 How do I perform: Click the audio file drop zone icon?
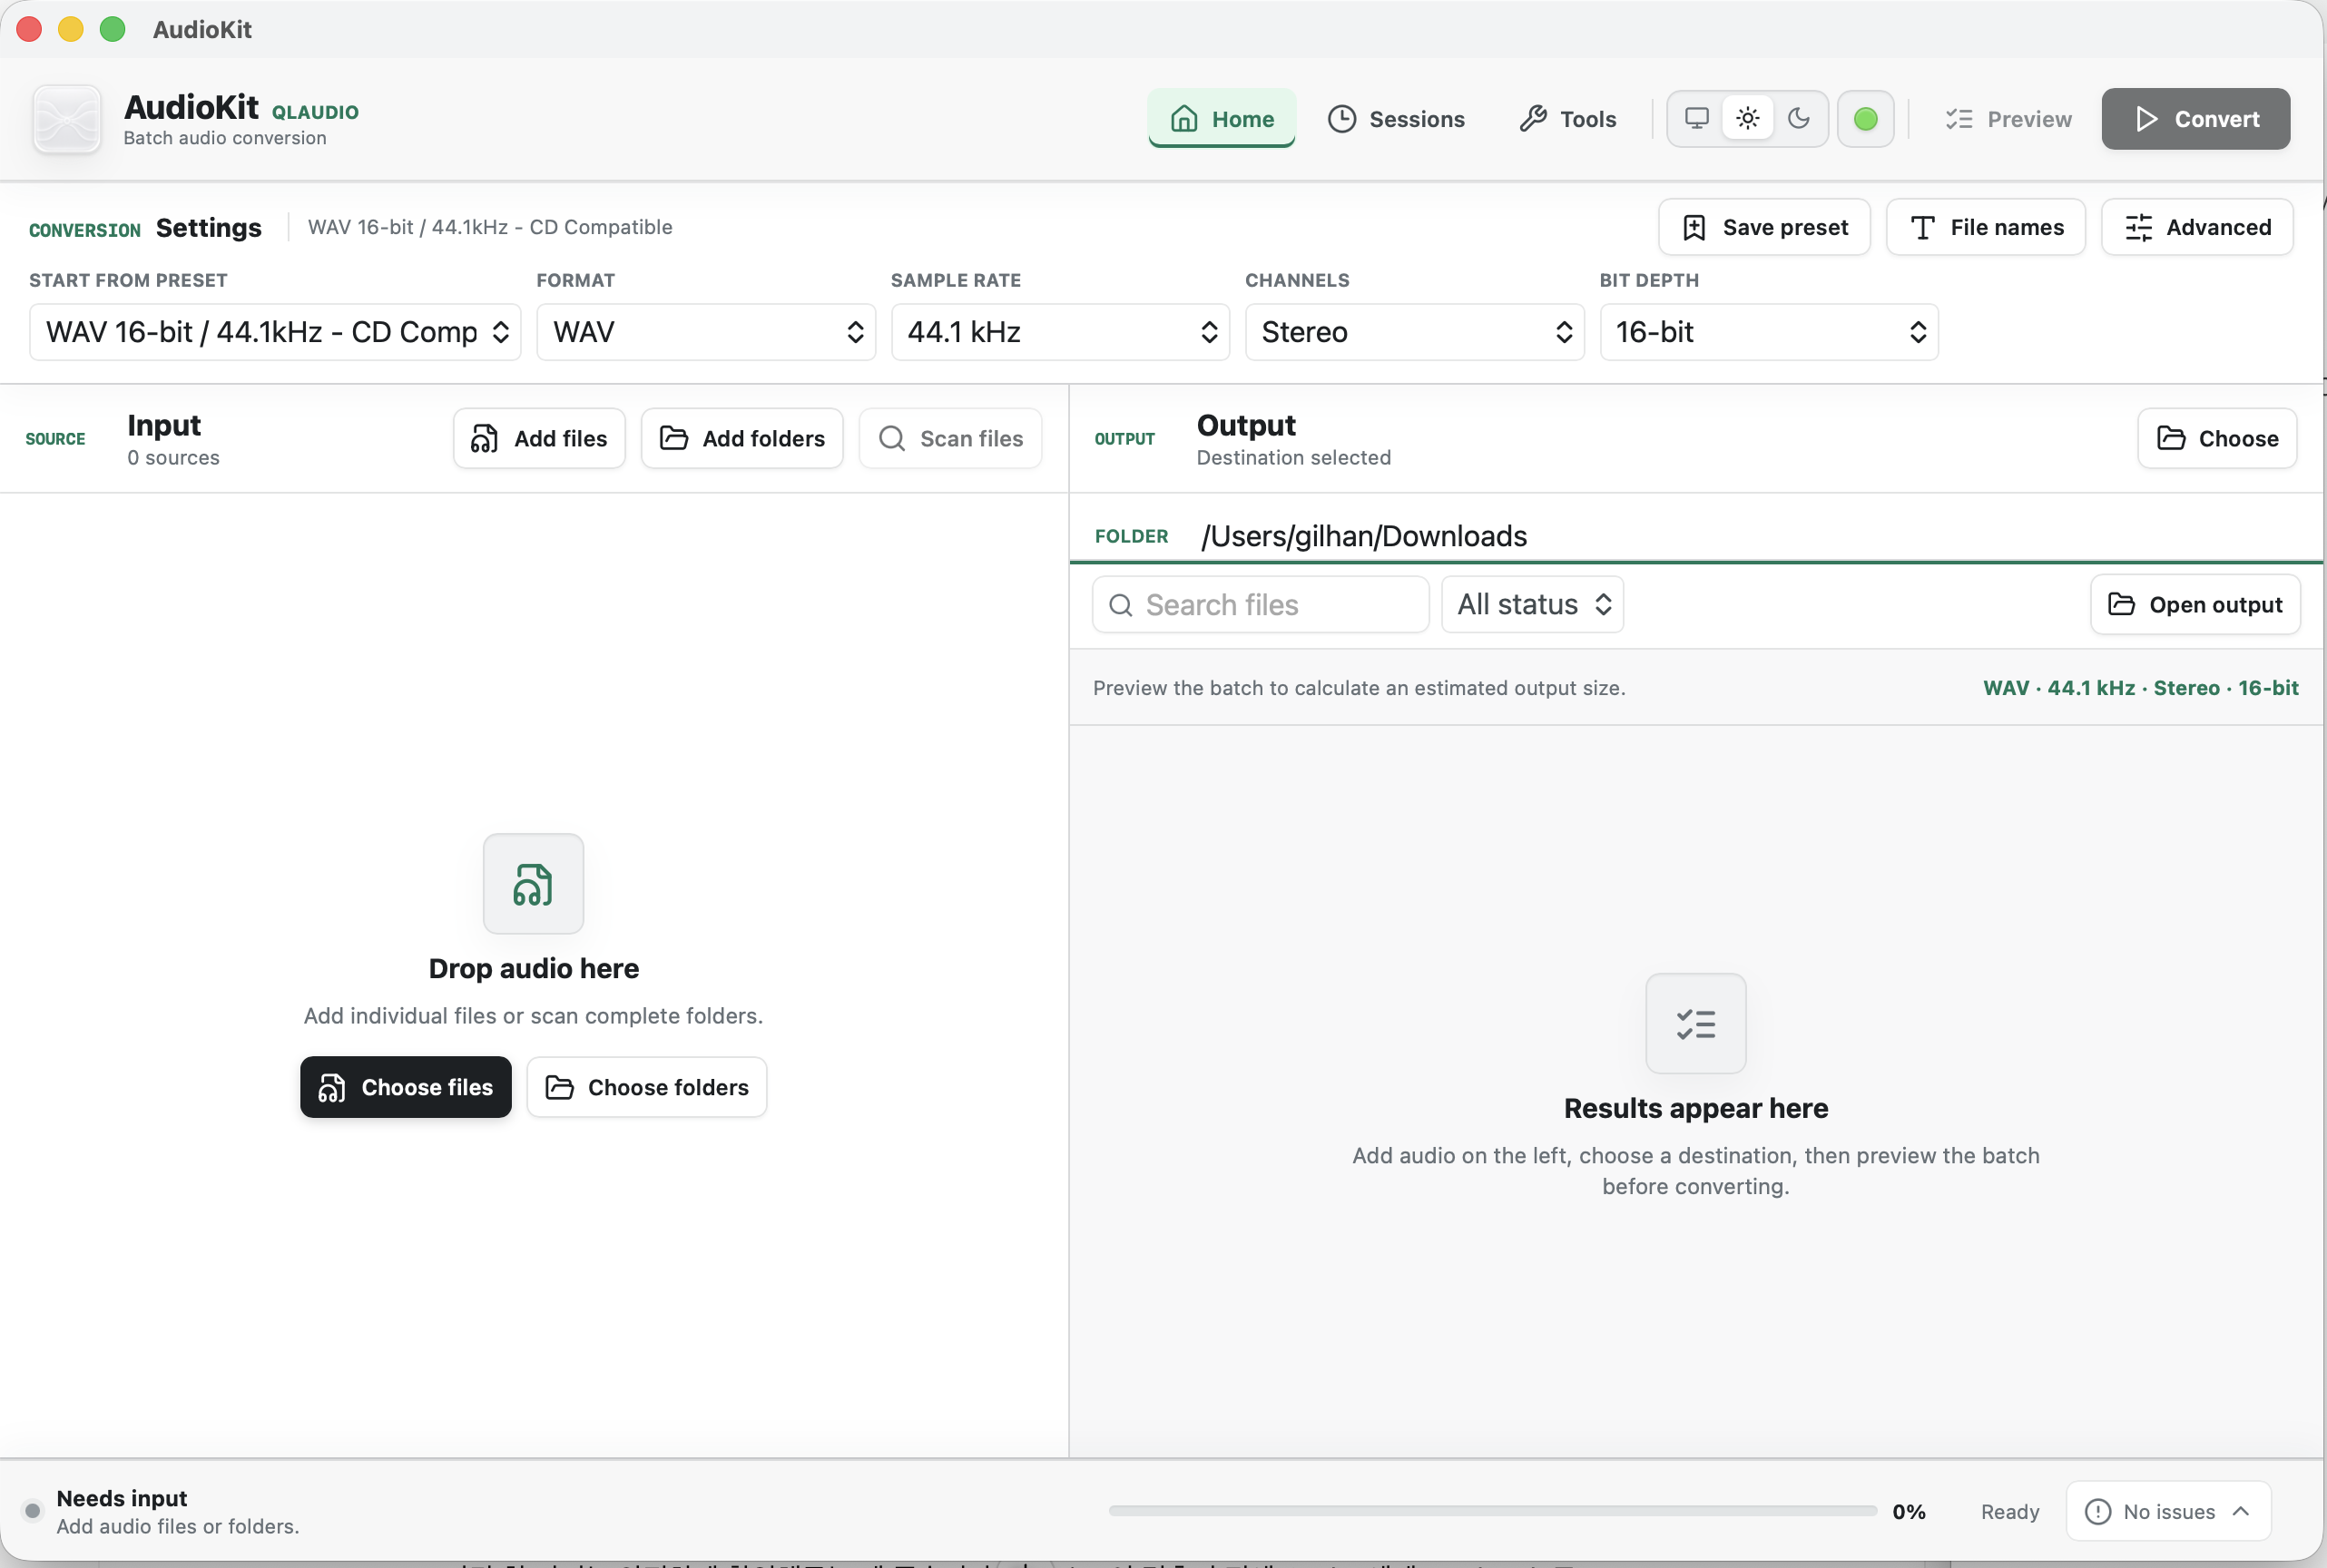534,884
